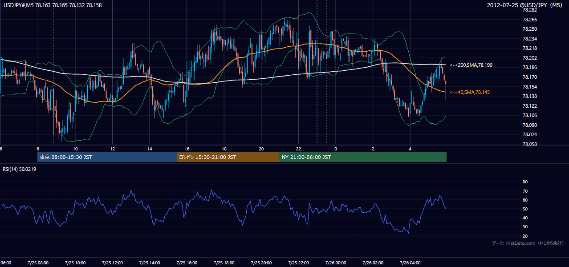Click hour label 0 under price chart
The height and width of the screenshot is (267, 569).
point(336,149)
